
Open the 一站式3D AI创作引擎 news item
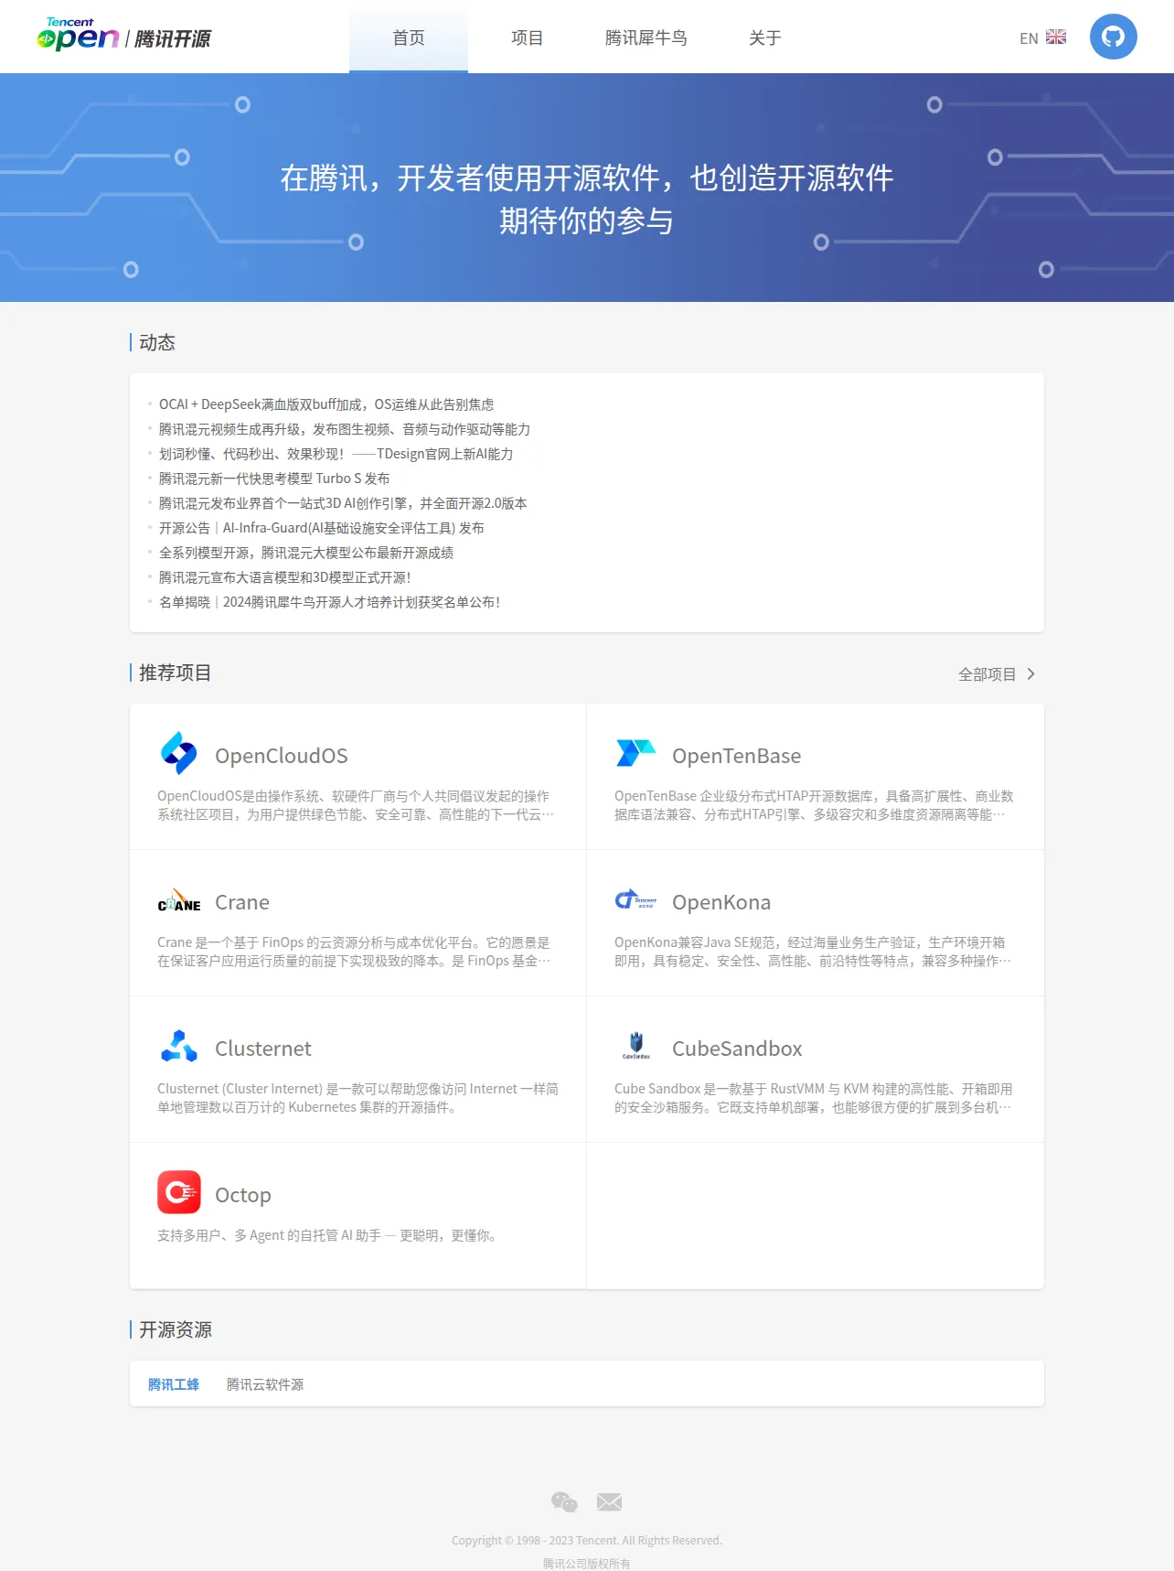pyautogui.click(x=343, y=503)
